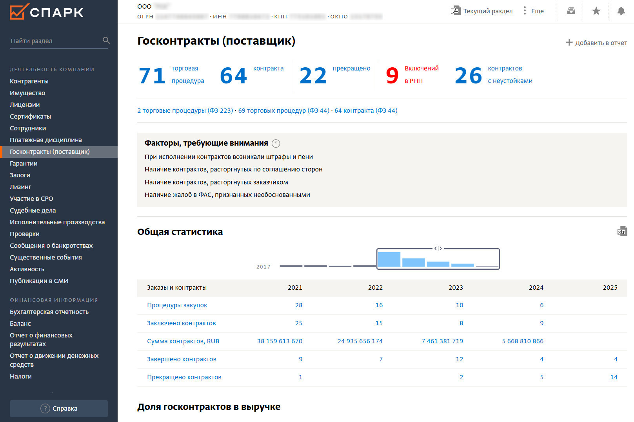Open Контрагенты section in sidebar
The image size is (634, 422).
coord(29,81)
